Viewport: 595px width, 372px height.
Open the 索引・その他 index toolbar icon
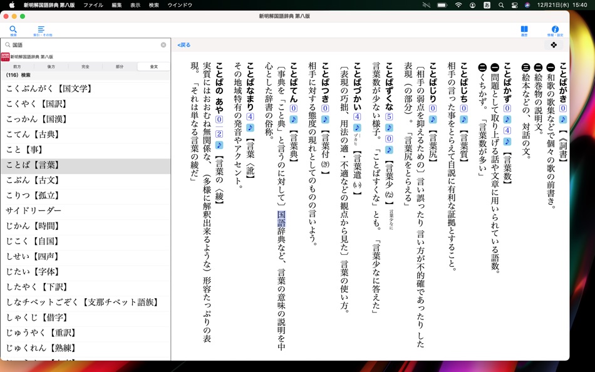click(42, 30)
